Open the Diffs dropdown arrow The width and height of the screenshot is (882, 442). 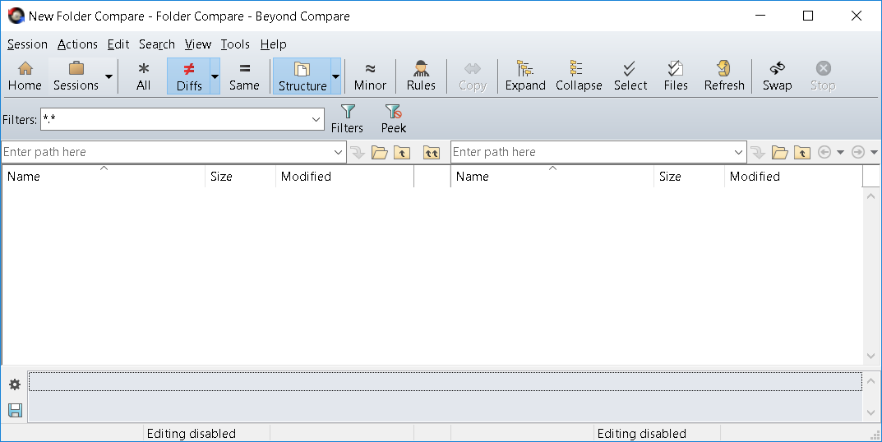pyautogui.click(x=215, y=76)
